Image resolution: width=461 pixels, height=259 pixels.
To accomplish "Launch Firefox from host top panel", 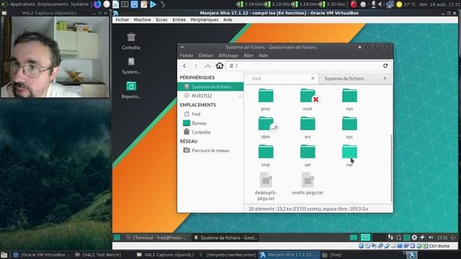I will point(97,4).
